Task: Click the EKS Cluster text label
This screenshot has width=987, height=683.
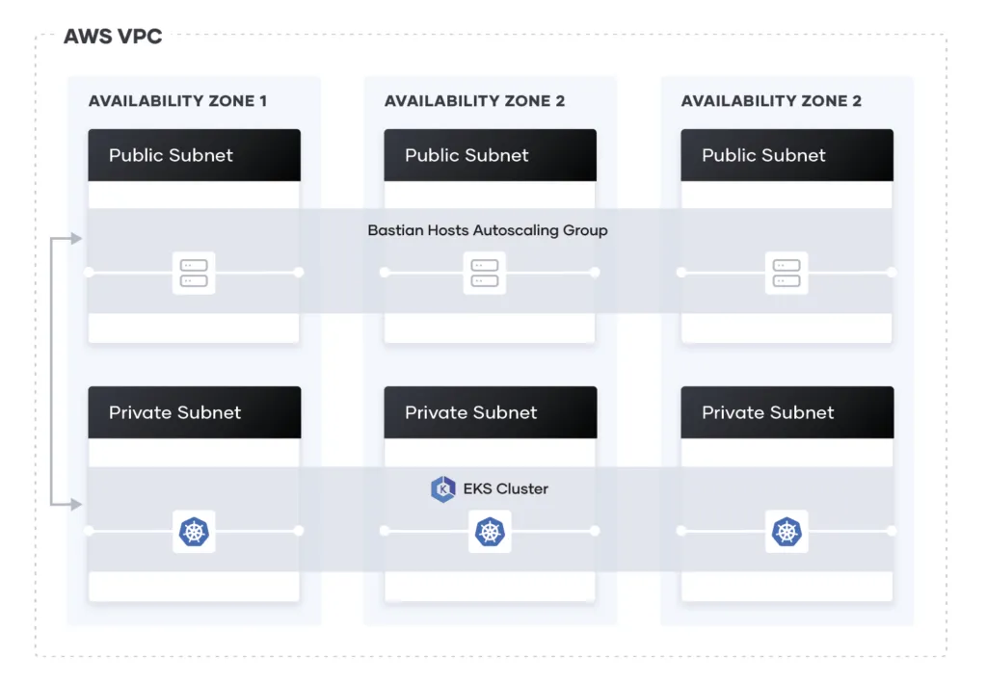Action: click(506, 489)
